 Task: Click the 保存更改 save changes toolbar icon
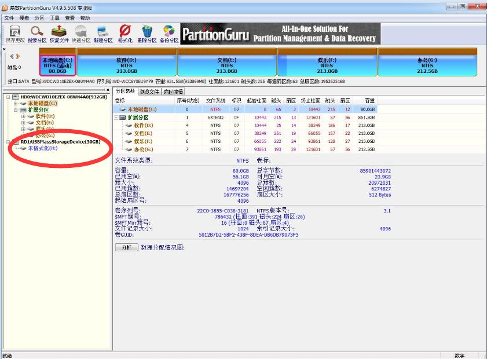pos(15,34)
